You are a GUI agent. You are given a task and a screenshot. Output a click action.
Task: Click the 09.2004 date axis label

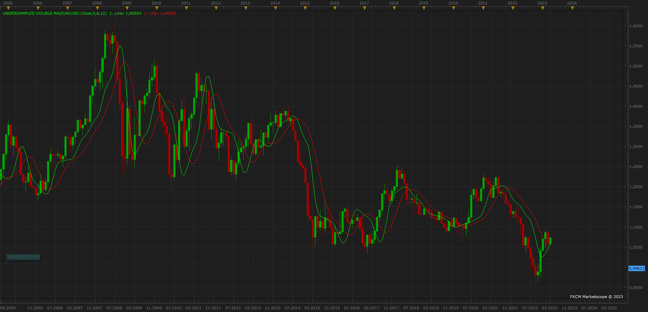[8, 308]
